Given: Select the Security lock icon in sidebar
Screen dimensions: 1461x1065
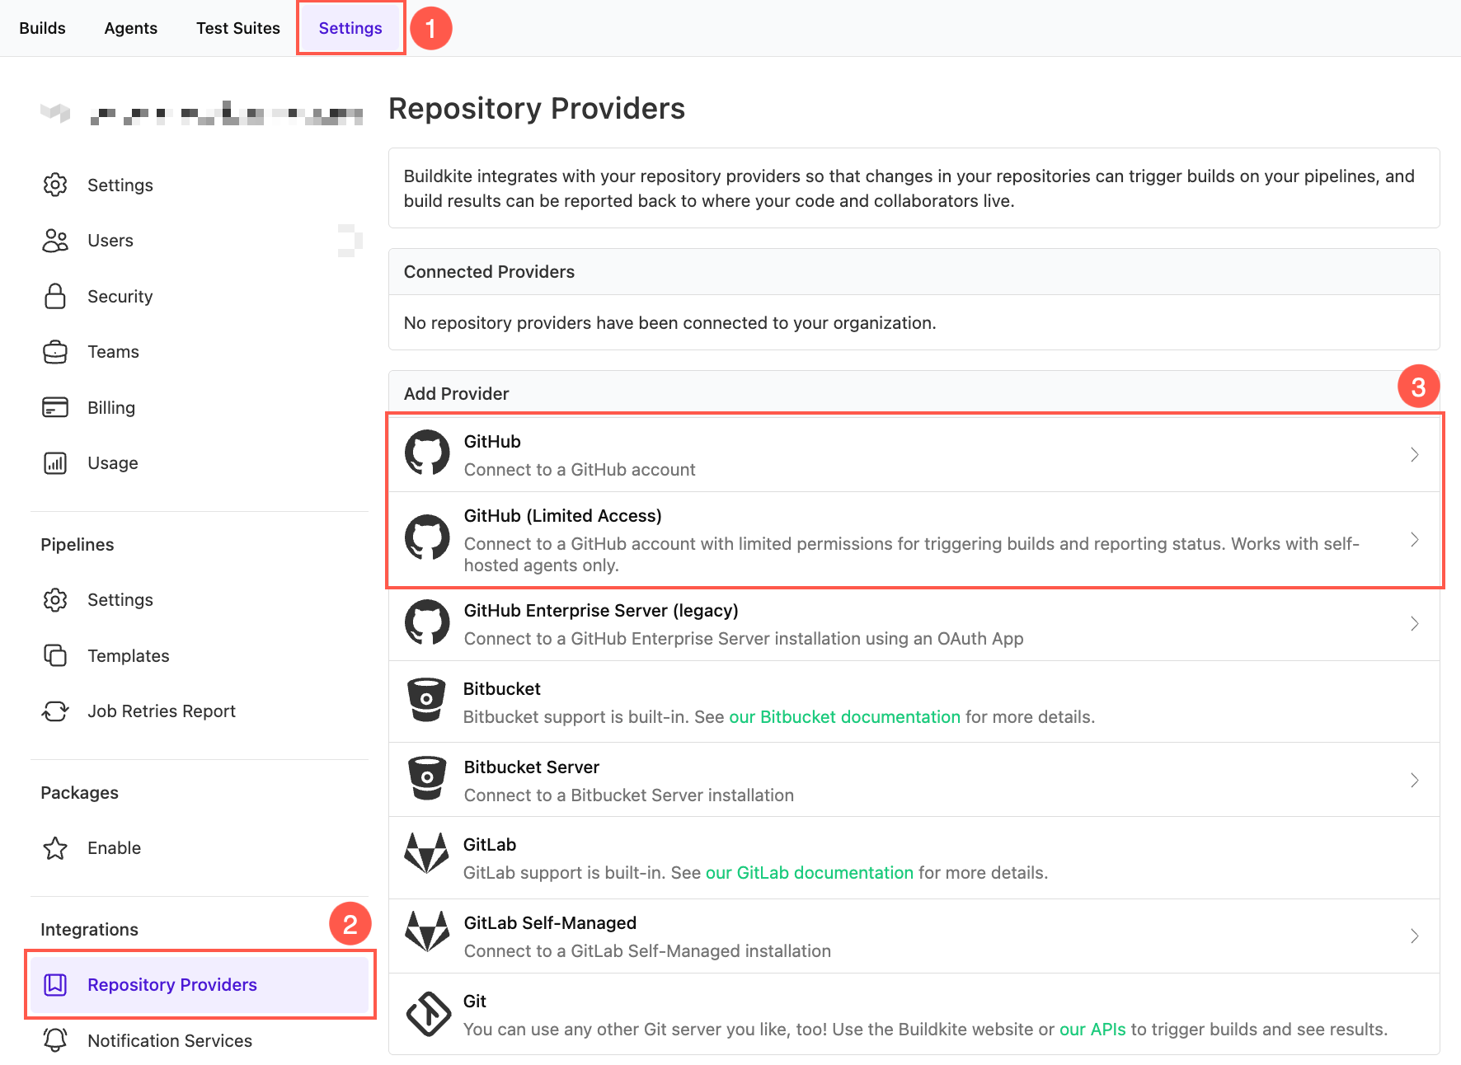Looking at the screenshot, I should (54, 296).
